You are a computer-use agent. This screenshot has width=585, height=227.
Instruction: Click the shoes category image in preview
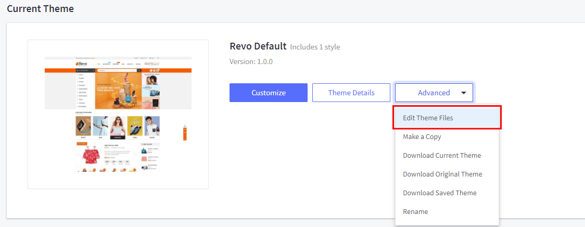click(135, 126)
